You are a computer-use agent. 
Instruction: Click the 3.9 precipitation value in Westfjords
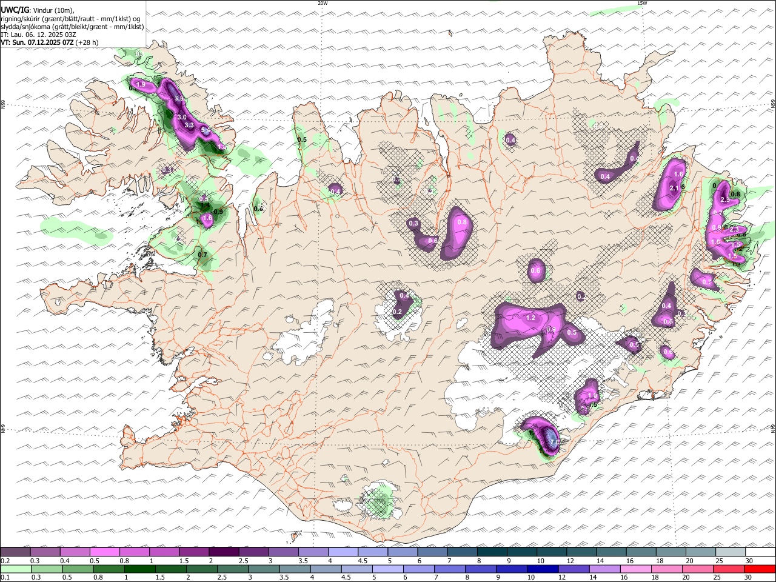[179, 98]
